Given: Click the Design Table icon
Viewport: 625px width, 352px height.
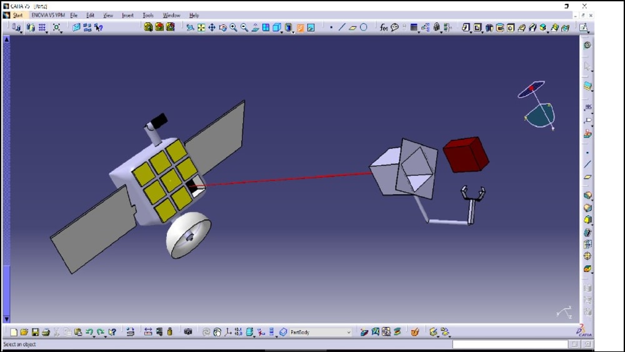Looking at the screenshot, I should point(414,27).
